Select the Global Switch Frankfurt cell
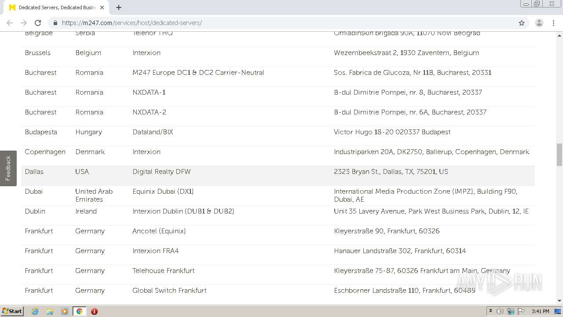Viewport: 563px width, 317px height. [169, 291]
